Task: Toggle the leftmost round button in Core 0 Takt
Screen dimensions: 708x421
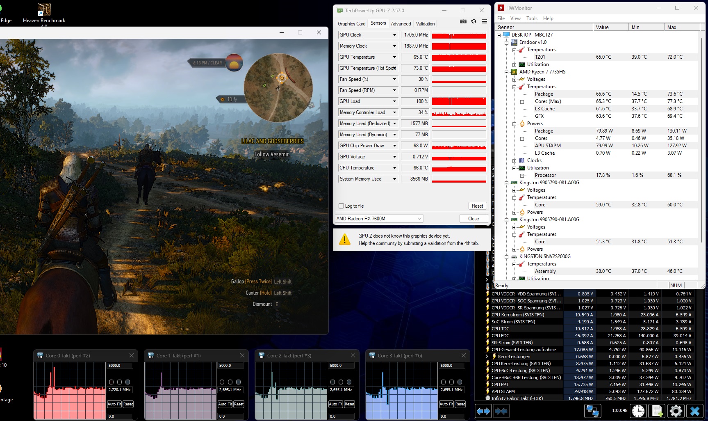Action: pyautogui.click(x=111, y=382)
